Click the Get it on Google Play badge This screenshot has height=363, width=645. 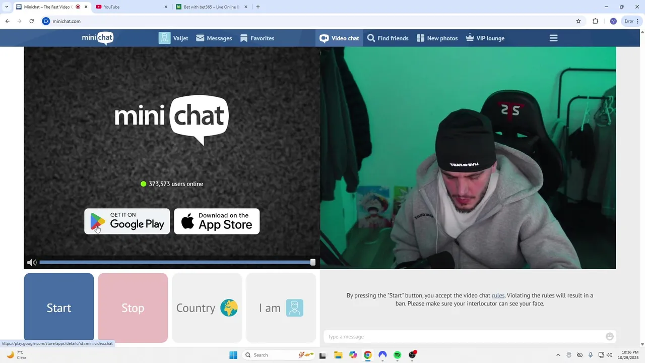tap(127, 221)
